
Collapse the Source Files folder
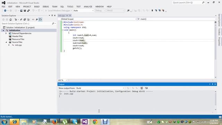point(6,42)
